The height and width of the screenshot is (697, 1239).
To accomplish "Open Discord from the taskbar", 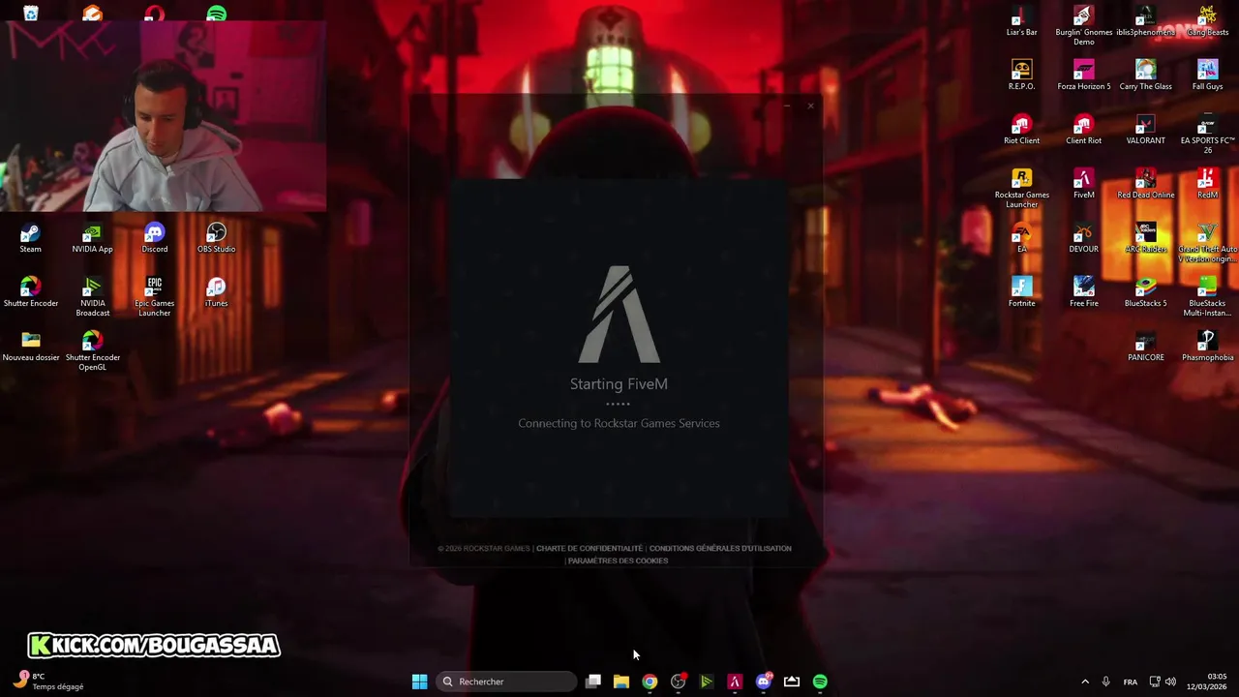I will coord(764,682).
